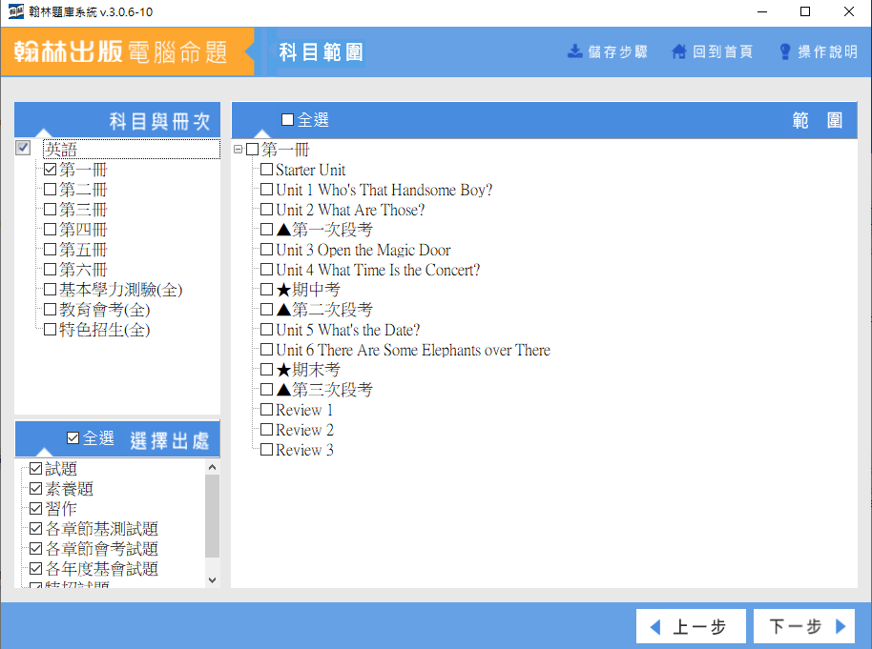872x649 pixels.
Task: Tick Unit 2 What Are Those? checkbox
Action: (267, 209)
